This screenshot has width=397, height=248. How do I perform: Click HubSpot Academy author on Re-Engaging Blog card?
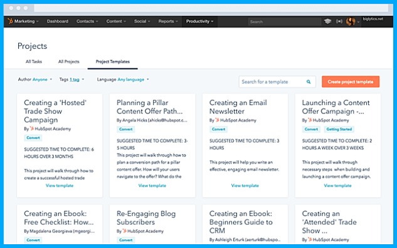(x=143, y=231)
